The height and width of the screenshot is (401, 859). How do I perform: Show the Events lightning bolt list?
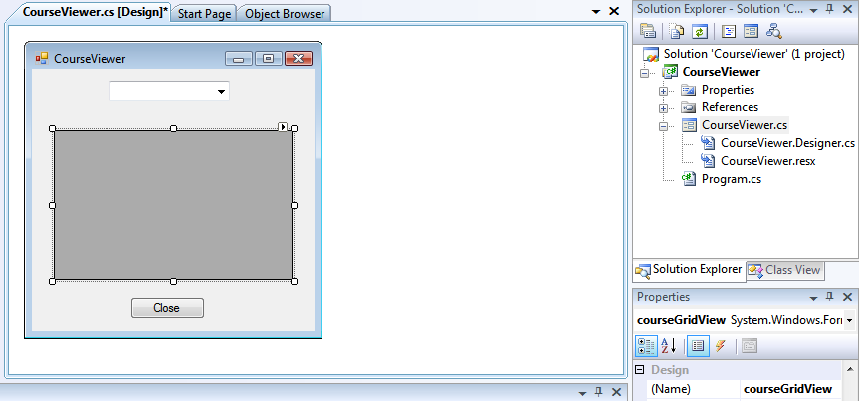tap(720, 346)
